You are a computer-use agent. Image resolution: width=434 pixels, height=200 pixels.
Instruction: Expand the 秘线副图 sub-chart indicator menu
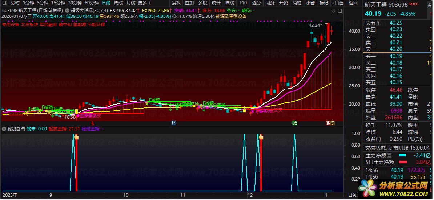pos(4,128)
